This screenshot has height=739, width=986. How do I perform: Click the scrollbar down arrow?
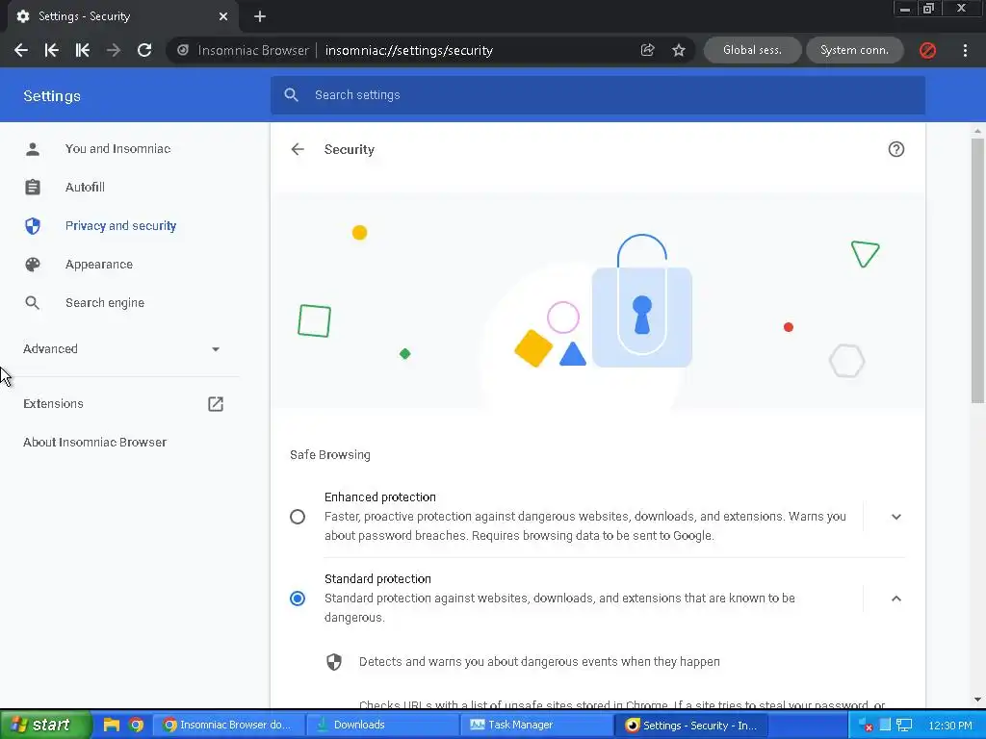point(977,700)
